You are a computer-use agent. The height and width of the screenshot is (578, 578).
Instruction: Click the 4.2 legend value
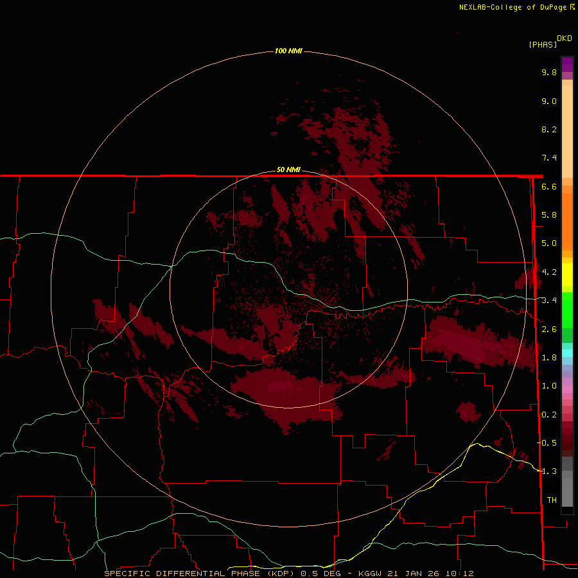pyautogui.click(x=549, y=272)
